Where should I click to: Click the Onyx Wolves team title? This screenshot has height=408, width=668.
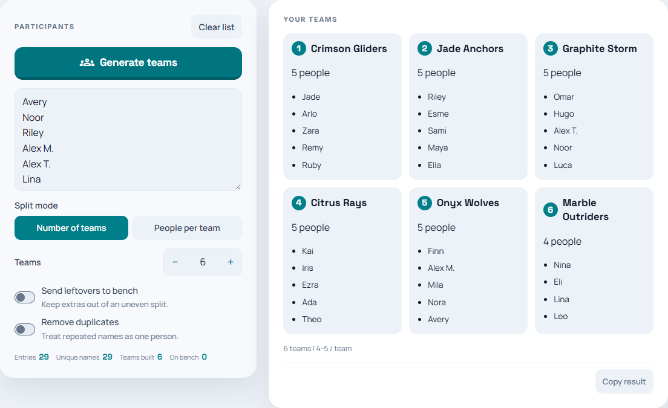[468, 203]
